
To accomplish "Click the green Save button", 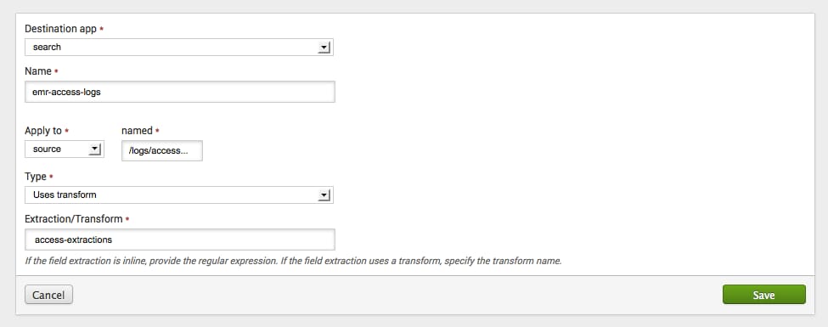I will pyautogui.click(x=764, y=295).
